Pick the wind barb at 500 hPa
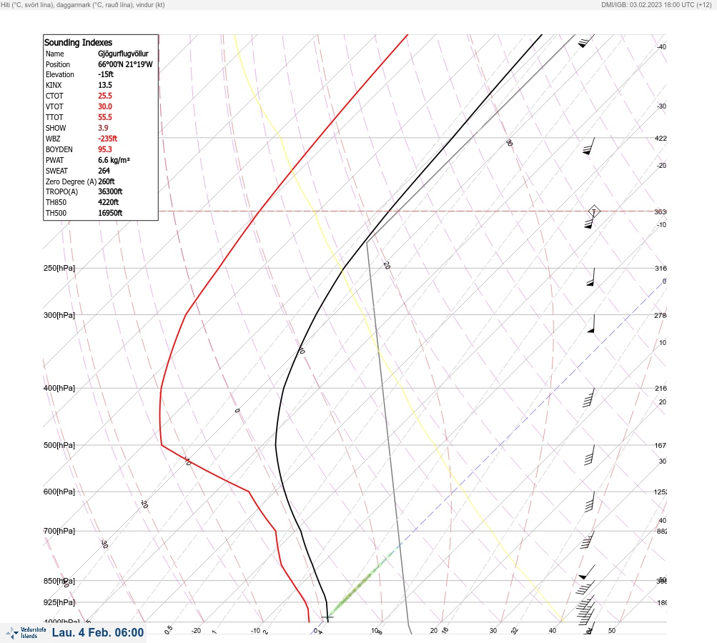Viewport: 717px width, 643px height. (590, 454)
